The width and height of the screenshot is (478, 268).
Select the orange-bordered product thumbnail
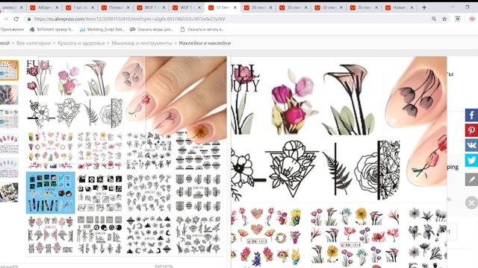(9, 70)
